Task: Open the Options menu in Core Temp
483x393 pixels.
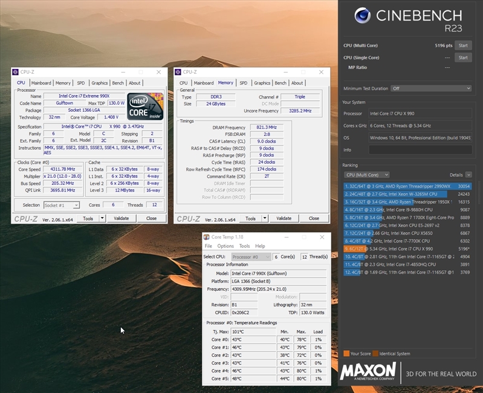Action: (225, 246)
